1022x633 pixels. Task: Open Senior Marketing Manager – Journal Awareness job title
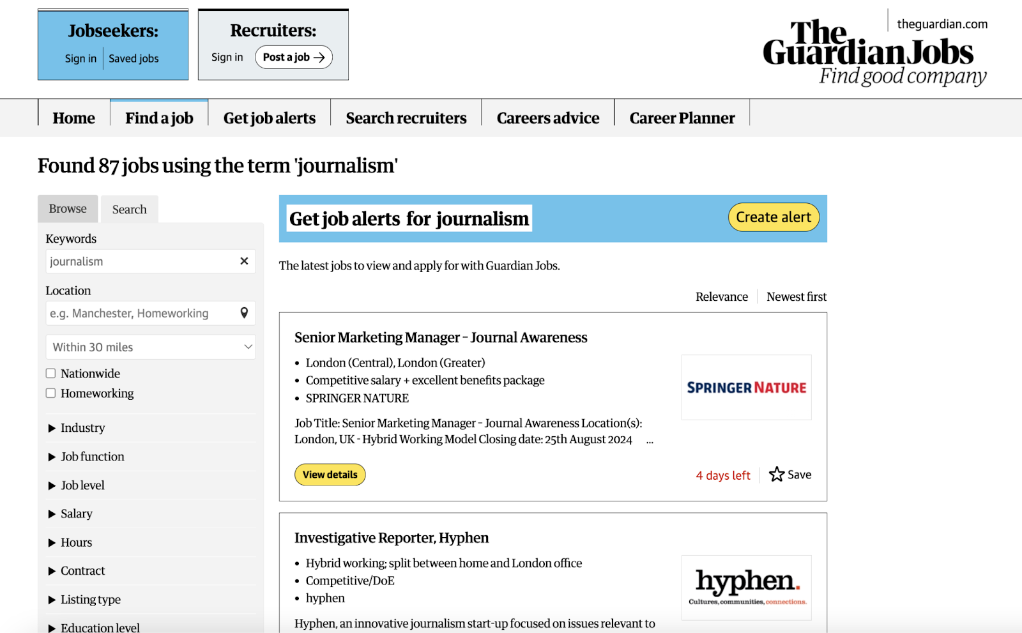pyautogui.click(x=441, y=337)
